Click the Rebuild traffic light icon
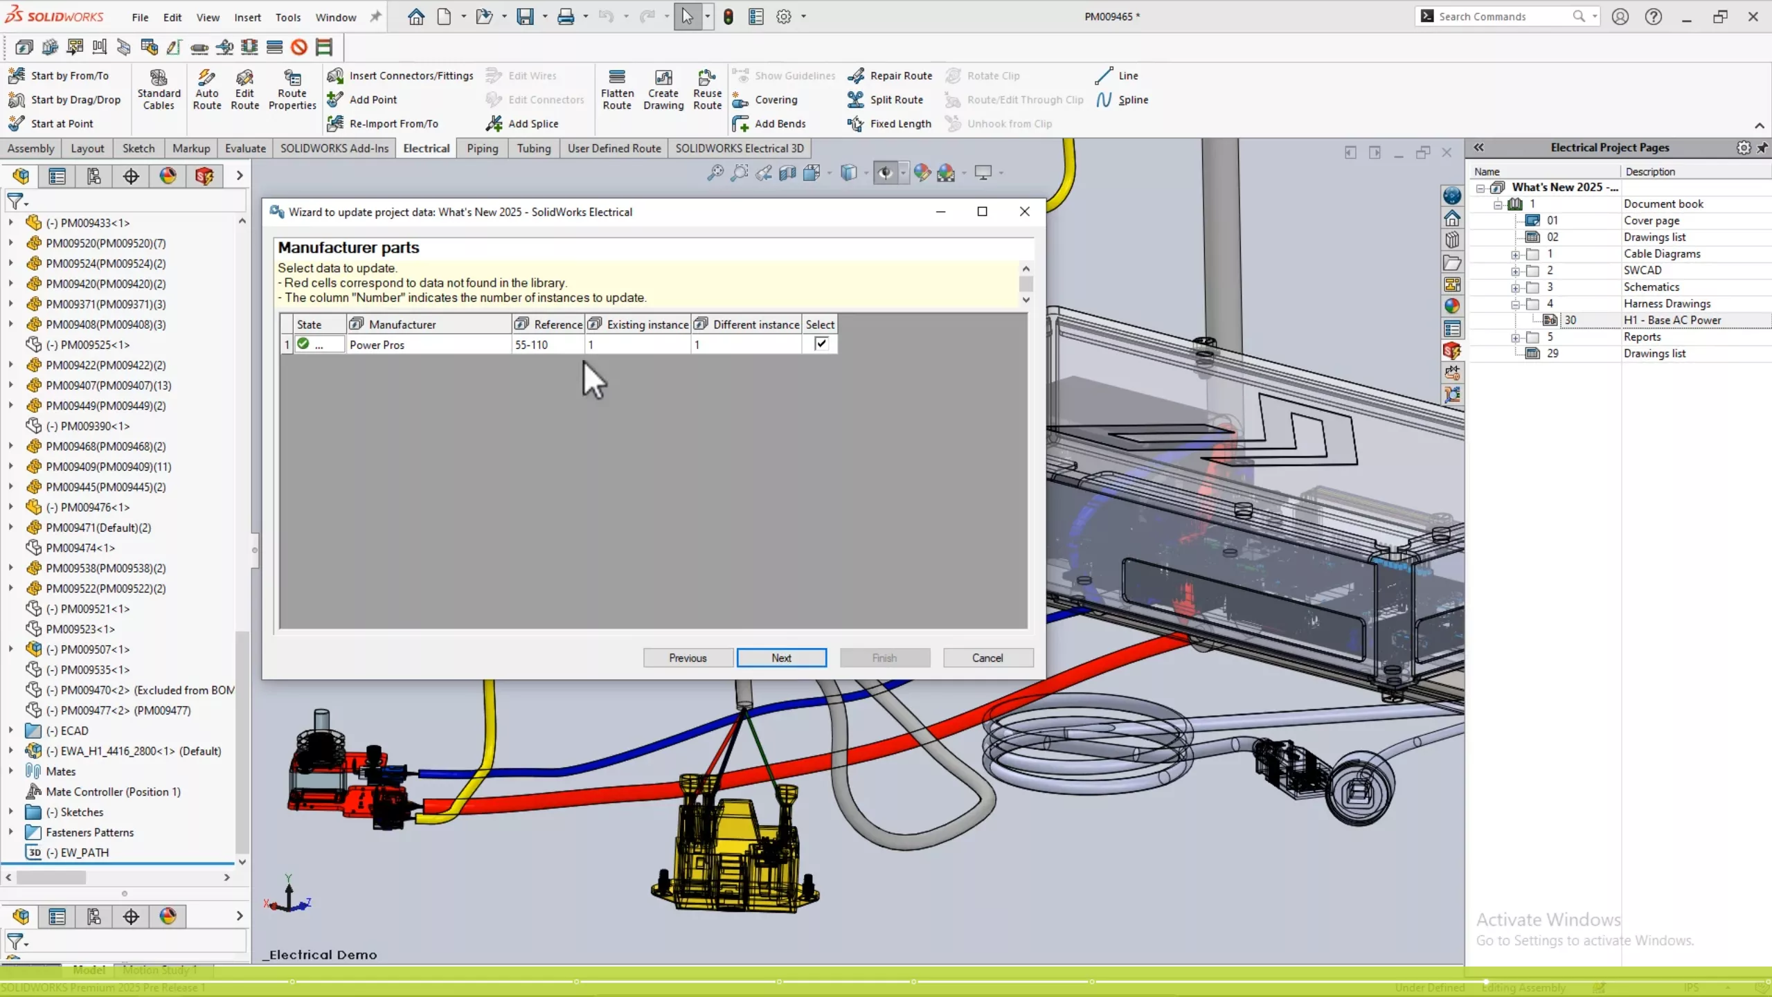1772x997 pixels. 728,17
